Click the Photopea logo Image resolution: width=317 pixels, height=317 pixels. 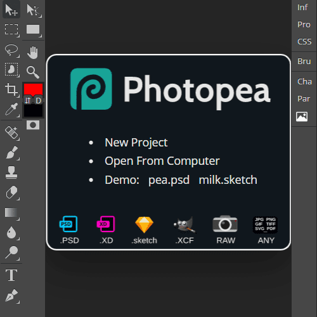pos(91,89)
